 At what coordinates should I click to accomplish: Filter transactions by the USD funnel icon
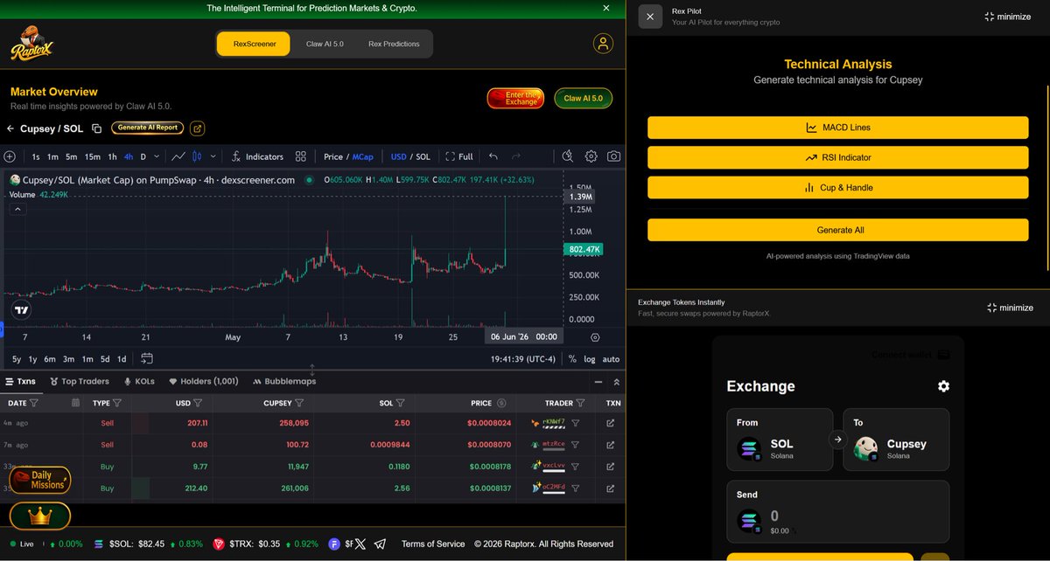pos(198,403)
